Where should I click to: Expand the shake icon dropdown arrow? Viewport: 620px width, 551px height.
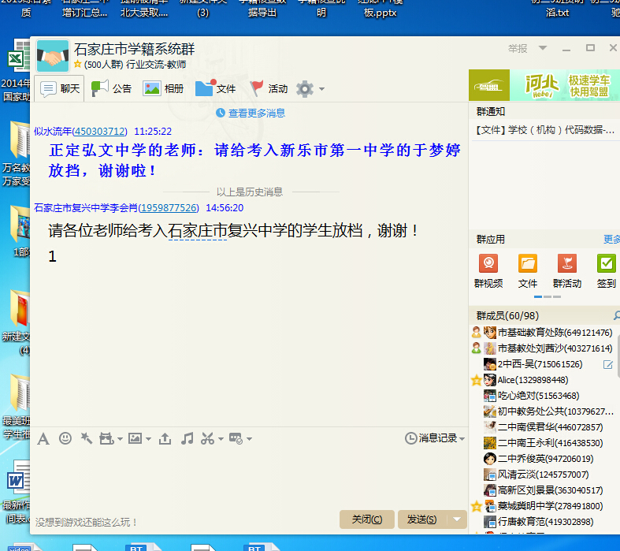pos(120,438)
